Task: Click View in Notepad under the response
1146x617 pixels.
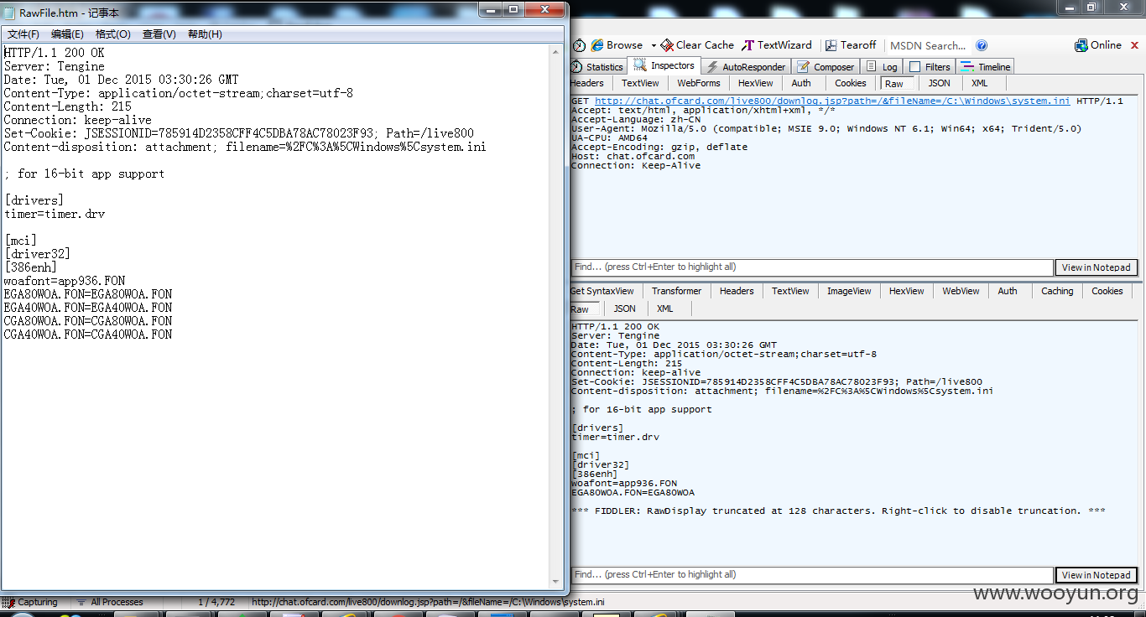Action: point(1096,575)
